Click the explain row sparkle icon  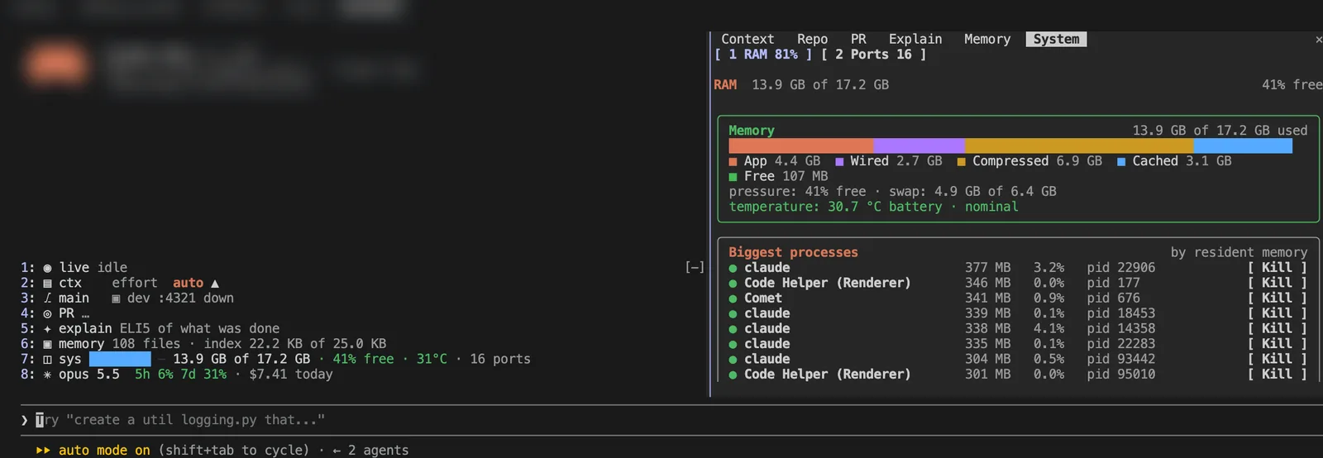point(47,329)
